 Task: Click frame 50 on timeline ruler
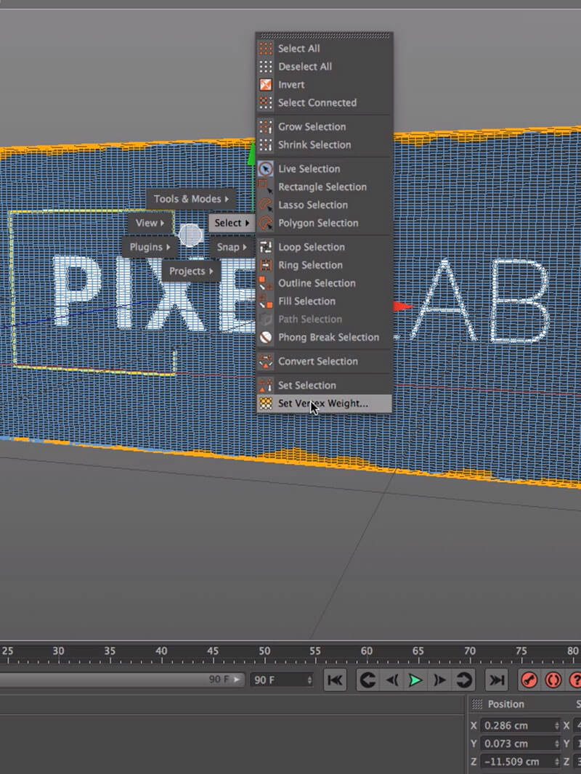click(x=264, y=651)
